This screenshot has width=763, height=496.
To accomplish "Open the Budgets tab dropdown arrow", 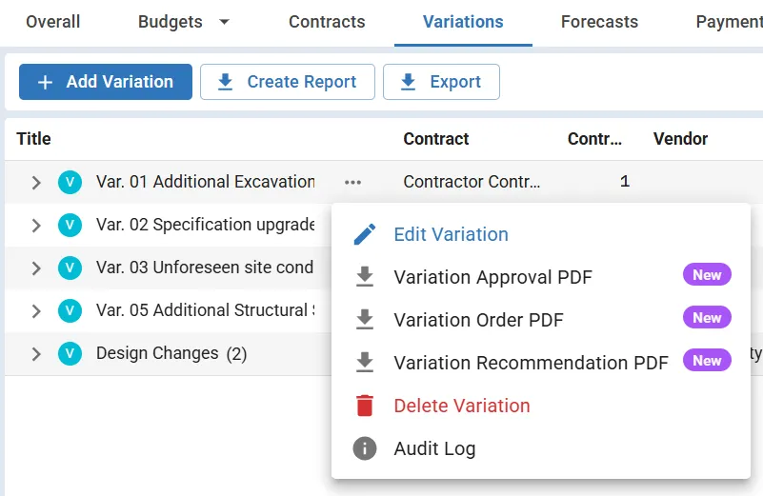I will coord(225,22).
